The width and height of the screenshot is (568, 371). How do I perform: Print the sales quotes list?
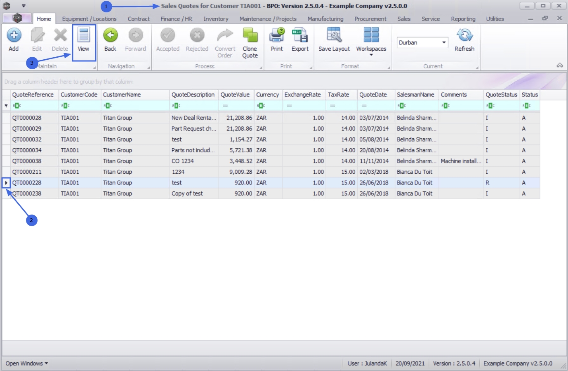click(x=277, y=35)
